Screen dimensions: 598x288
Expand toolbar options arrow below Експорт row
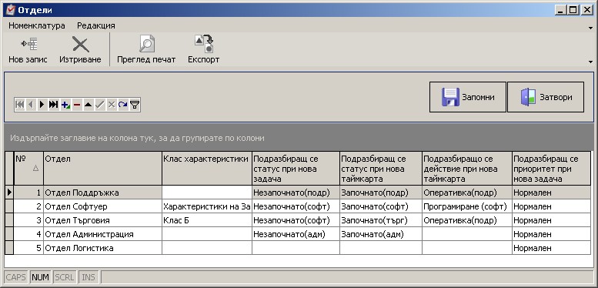coord(591,62)
